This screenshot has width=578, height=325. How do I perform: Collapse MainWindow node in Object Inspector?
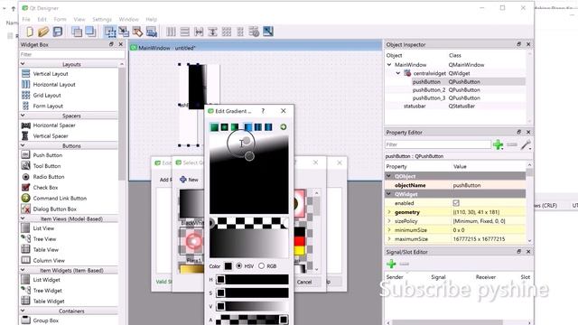[x=389, y=64]
